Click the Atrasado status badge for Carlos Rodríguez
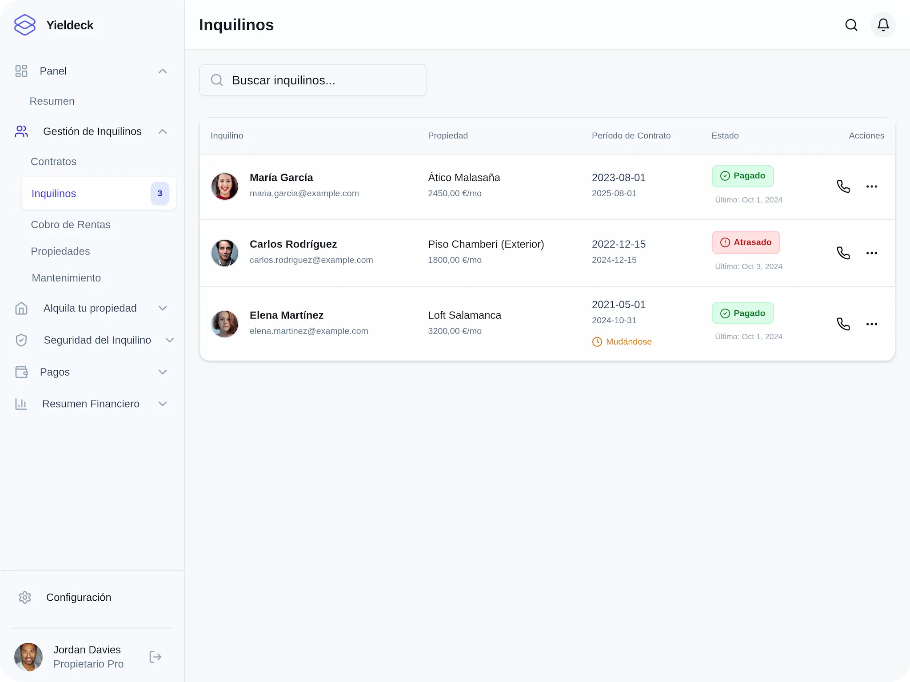910x682 pixels. click(x=746, y=242)
